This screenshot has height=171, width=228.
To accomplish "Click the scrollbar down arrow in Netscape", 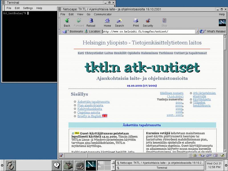I will click(225, 151).
